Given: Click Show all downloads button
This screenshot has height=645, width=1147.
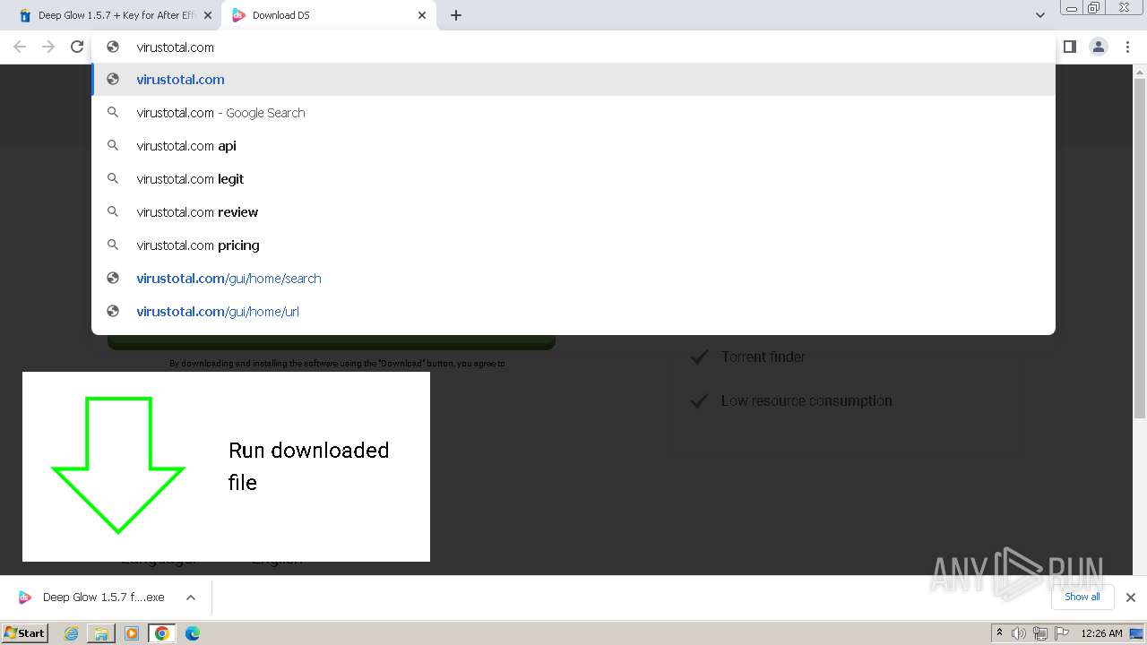Looking at the screenshot, I should (x=1082, y=597).
